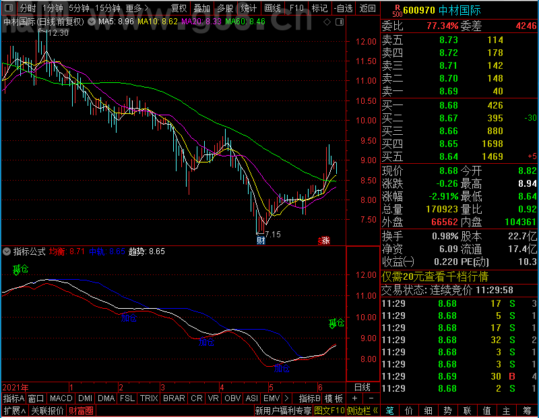Click 买一 price 8.68
This screenshot has width=539, height=418.
tap(449, 105)
